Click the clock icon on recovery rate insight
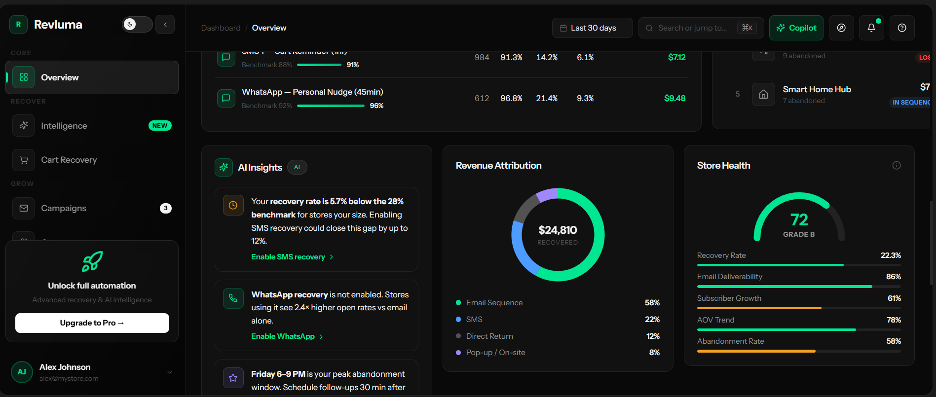Image resolution: width=936 pixels, height=397 pixels. (233, 205)
